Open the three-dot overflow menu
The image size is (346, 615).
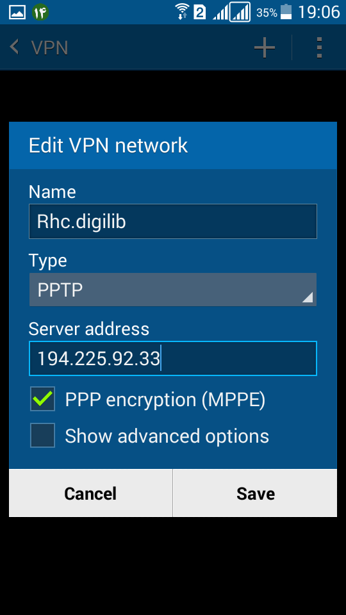click(x=319, y=48)
